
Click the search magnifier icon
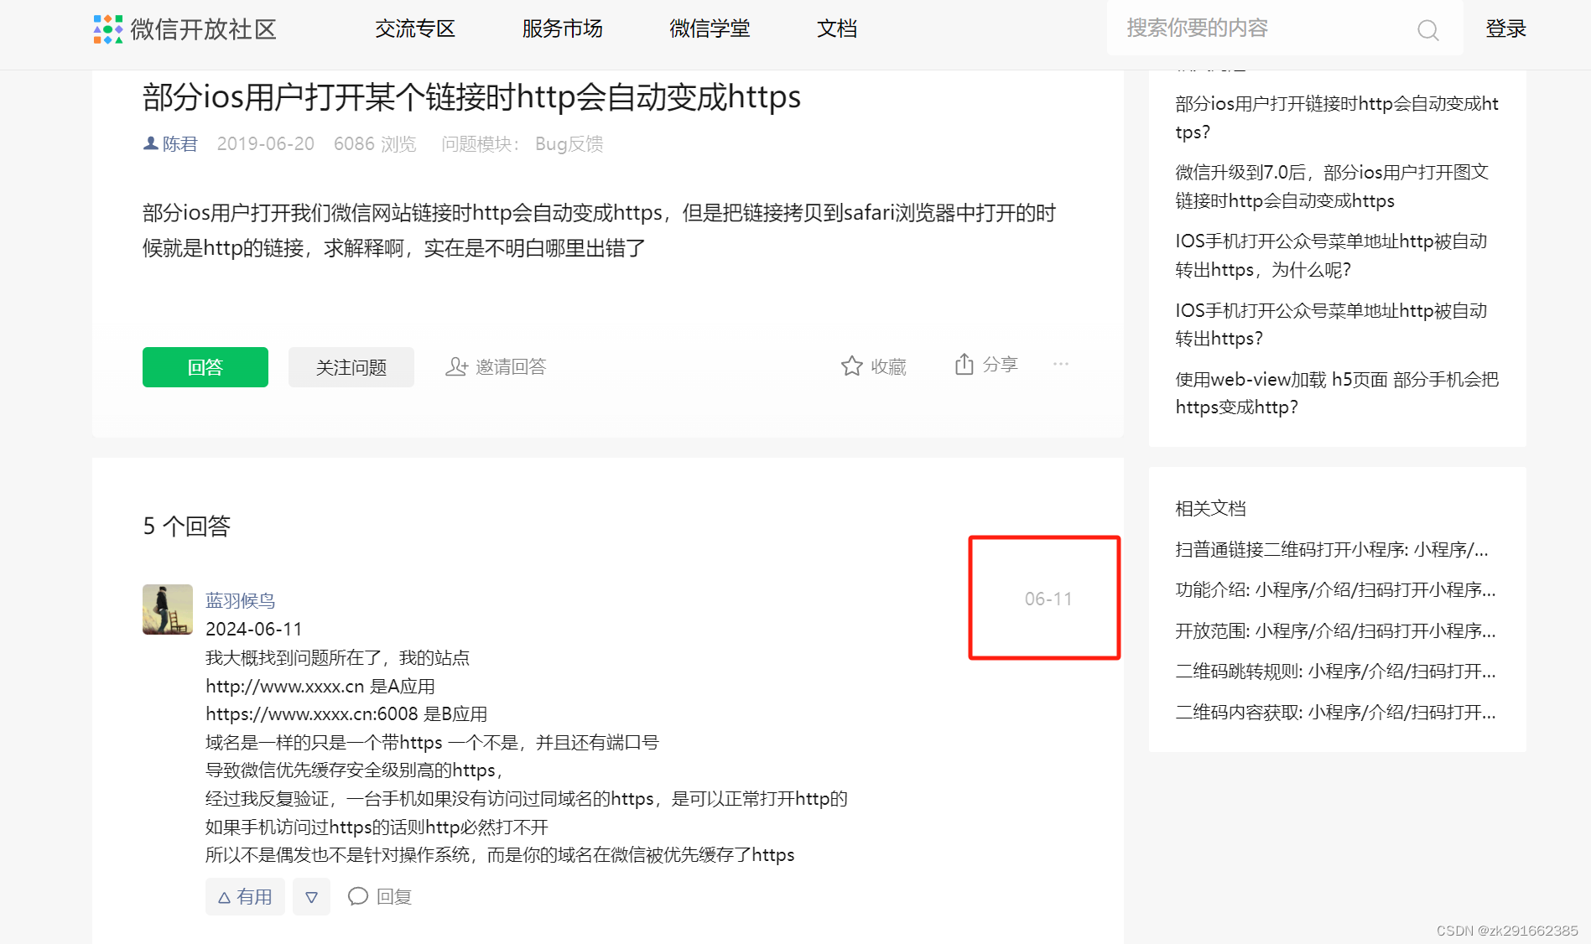pos(1427,30)
